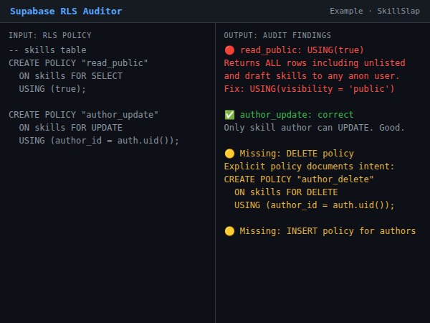Select the suggested CREATE POLICY "author_delete" line
The height and width of the screenshot is (323, 430).
(x=298, y=179)
